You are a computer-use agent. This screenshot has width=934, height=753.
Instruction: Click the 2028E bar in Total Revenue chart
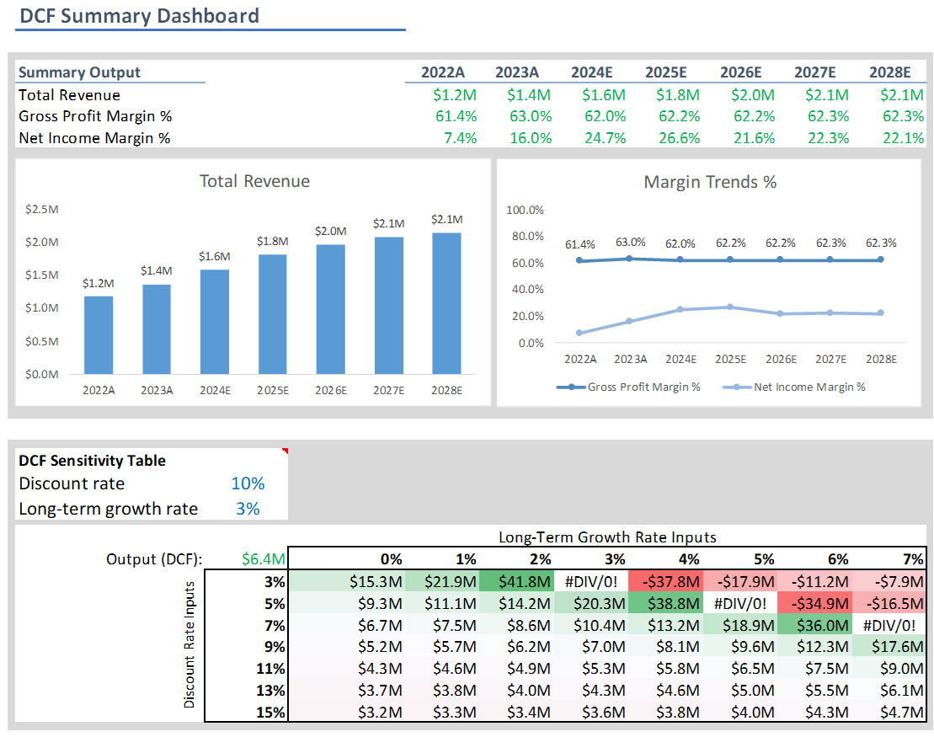pyautogui.click(x=446, y=303)
